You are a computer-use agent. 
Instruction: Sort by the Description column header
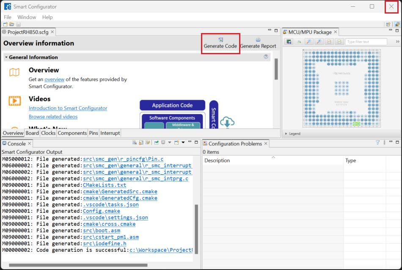coord(273,160)
